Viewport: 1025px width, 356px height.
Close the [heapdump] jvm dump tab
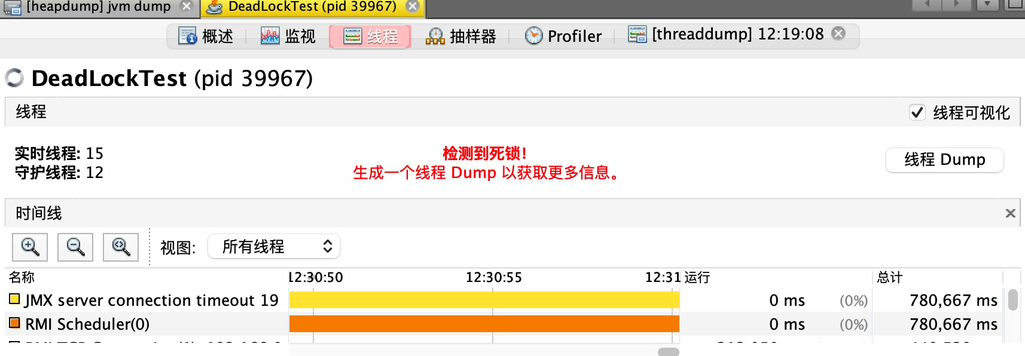pos(187,6)
